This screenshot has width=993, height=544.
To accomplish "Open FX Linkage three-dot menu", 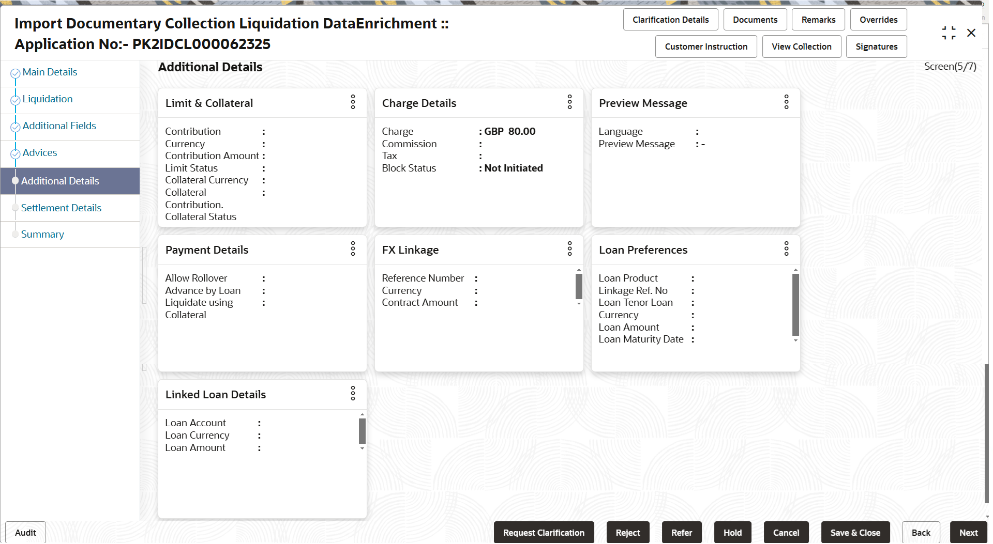I will tap(569, 249).
